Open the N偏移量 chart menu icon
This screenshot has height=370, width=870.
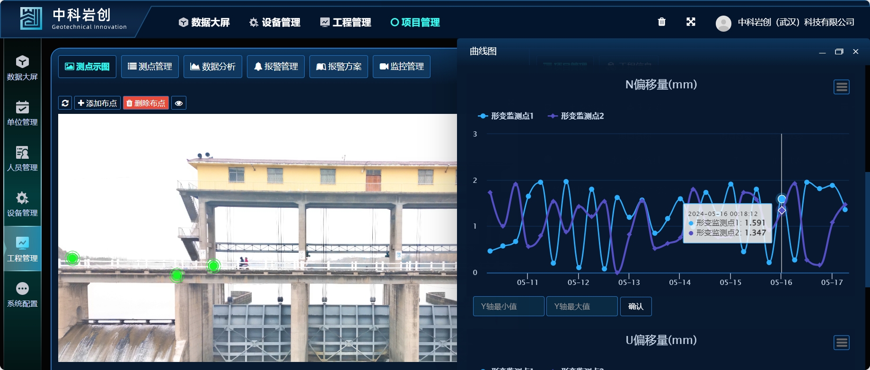pos(842,87)
